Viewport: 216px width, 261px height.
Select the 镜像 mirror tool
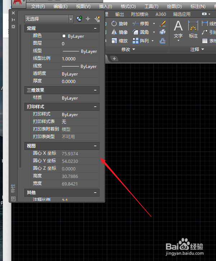pos(119,32)
